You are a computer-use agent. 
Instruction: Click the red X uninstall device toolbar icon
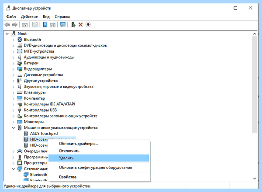click(x=80, y=25)
